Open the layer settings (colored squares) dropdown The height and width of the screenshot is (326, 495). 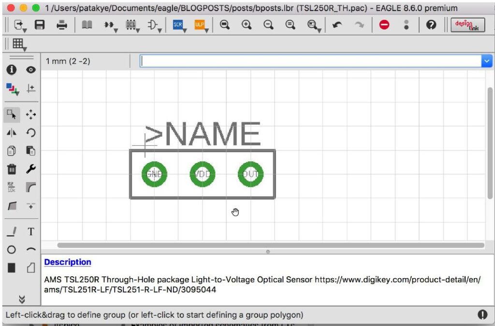point(12,88)
